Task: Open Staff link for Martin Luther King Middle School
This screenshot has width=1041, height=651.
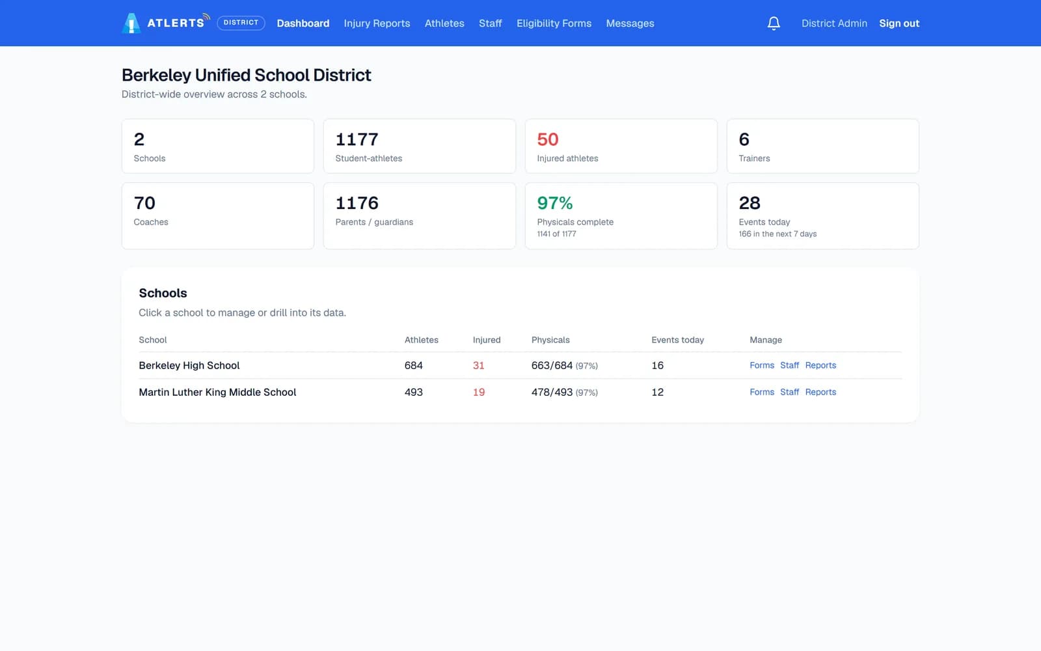Action: point(789,392)
